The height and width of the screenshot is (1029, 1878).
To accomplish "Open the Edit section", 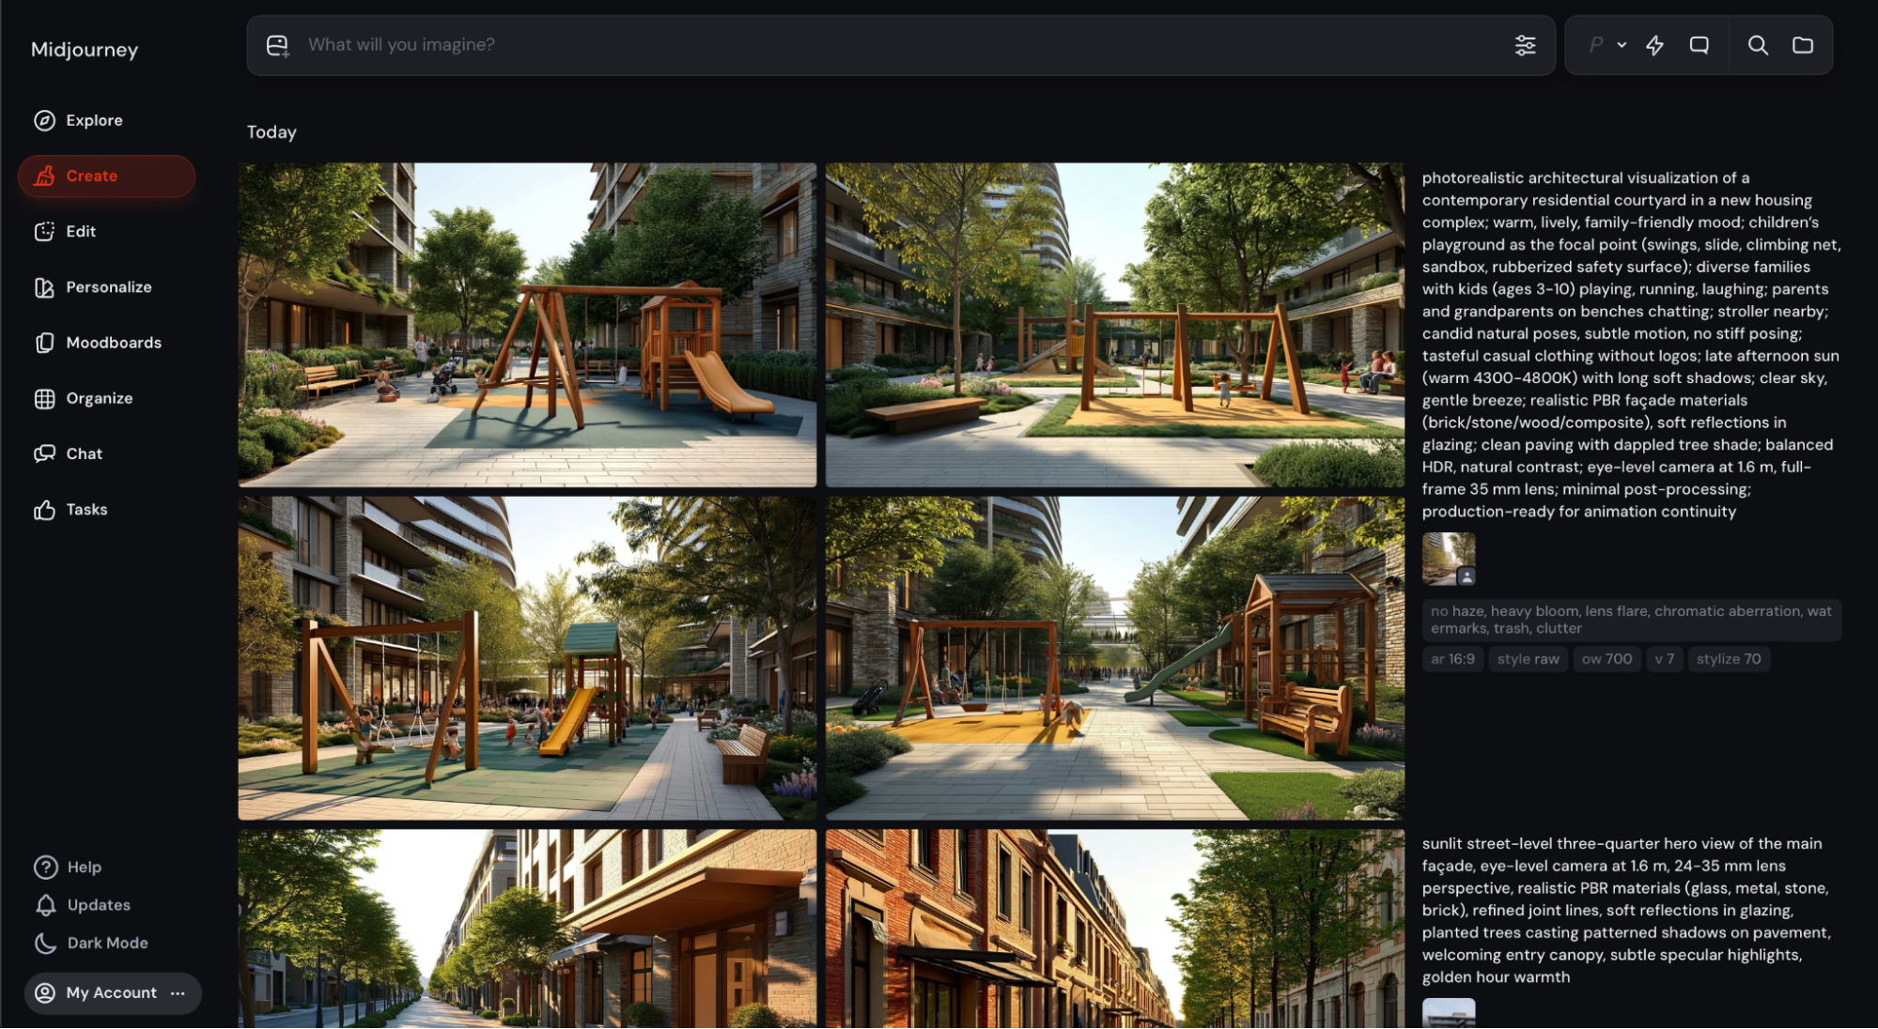I will point(80,231).
